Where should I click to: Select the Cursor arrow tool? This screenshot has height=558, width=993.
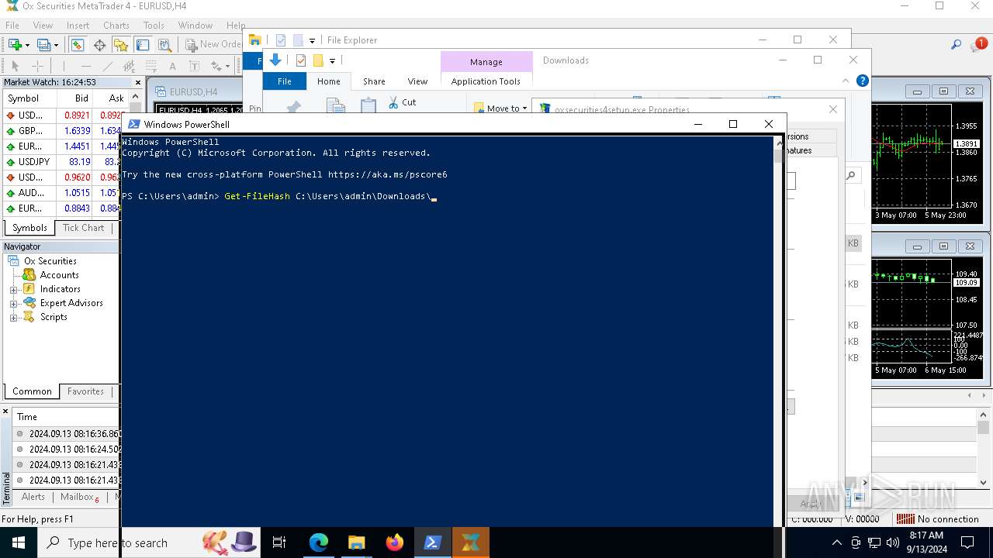click(x=15, y=66)
